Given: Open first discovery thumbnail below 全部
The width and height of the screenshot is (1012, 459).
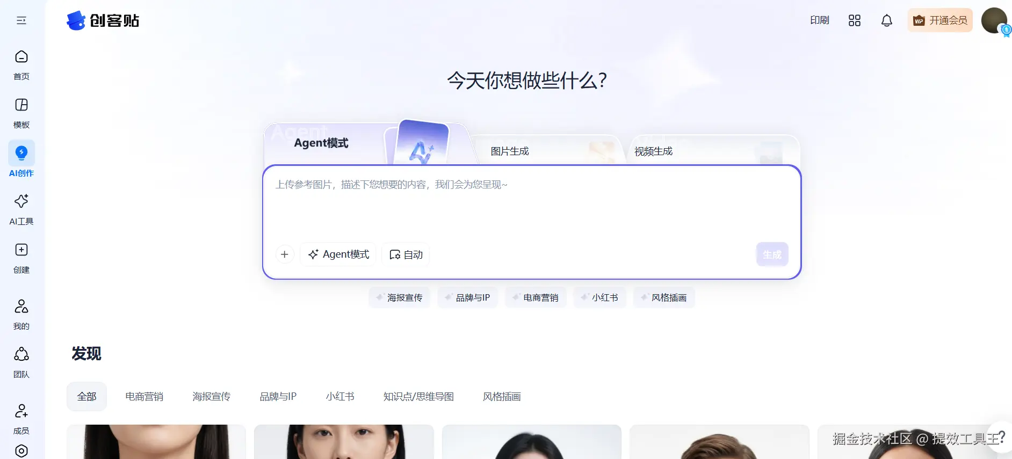Looking at the screenshot, I should [156, 442].
